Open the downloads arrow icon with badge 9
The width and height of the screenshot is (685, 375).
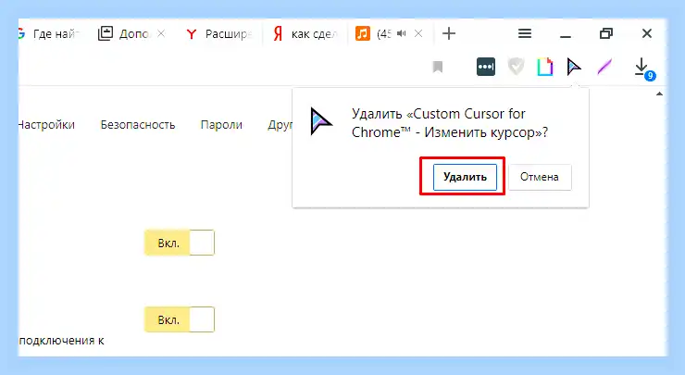(x=644, y=69)
